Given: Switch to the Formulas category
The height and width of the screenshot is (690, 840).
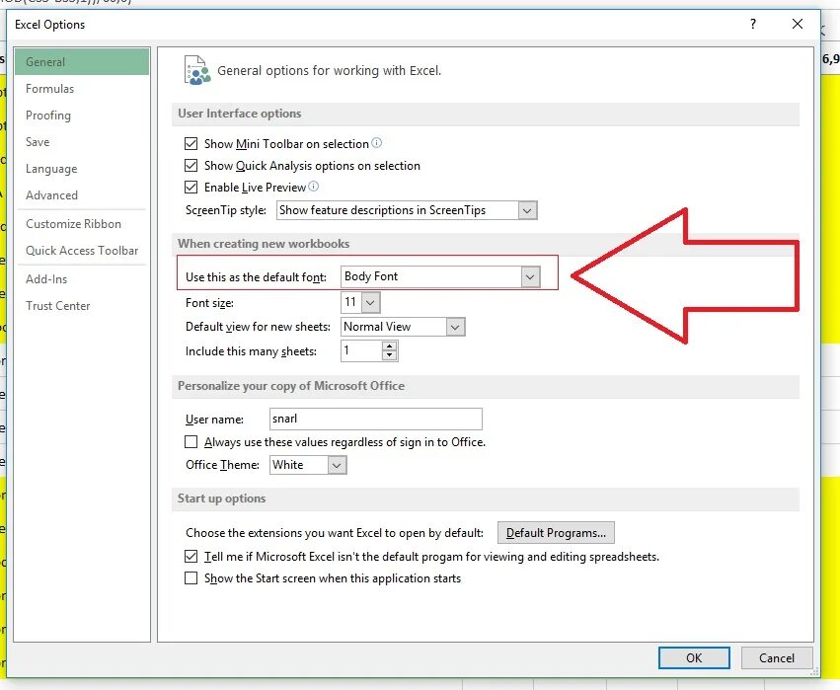Looking at the screenshot, I should click(81, 89).
